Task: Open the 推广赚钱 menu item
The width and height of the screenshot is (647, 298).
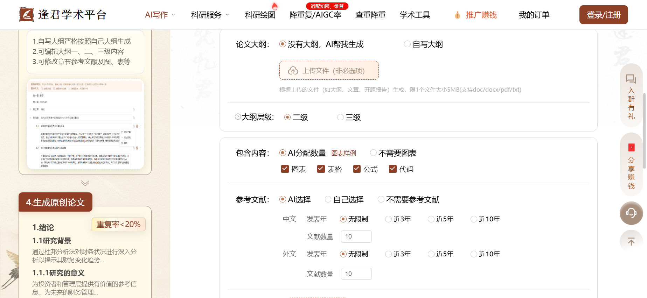Action: (x=481, y=15)
